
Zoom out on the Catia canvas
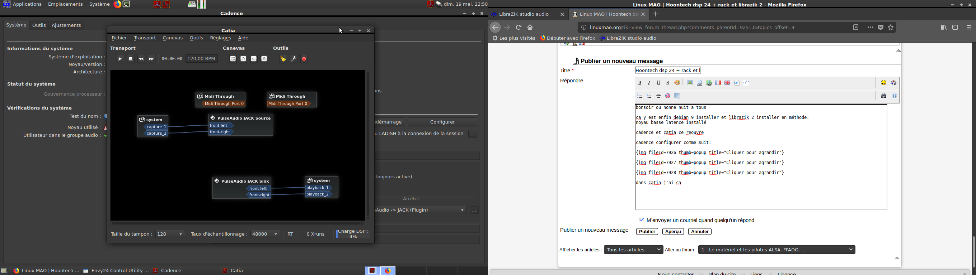tap(254, 59)
